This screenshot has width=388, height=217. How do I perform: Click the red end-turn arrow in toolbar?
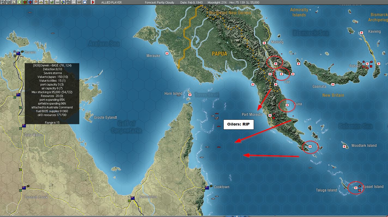tap(93, 2)
